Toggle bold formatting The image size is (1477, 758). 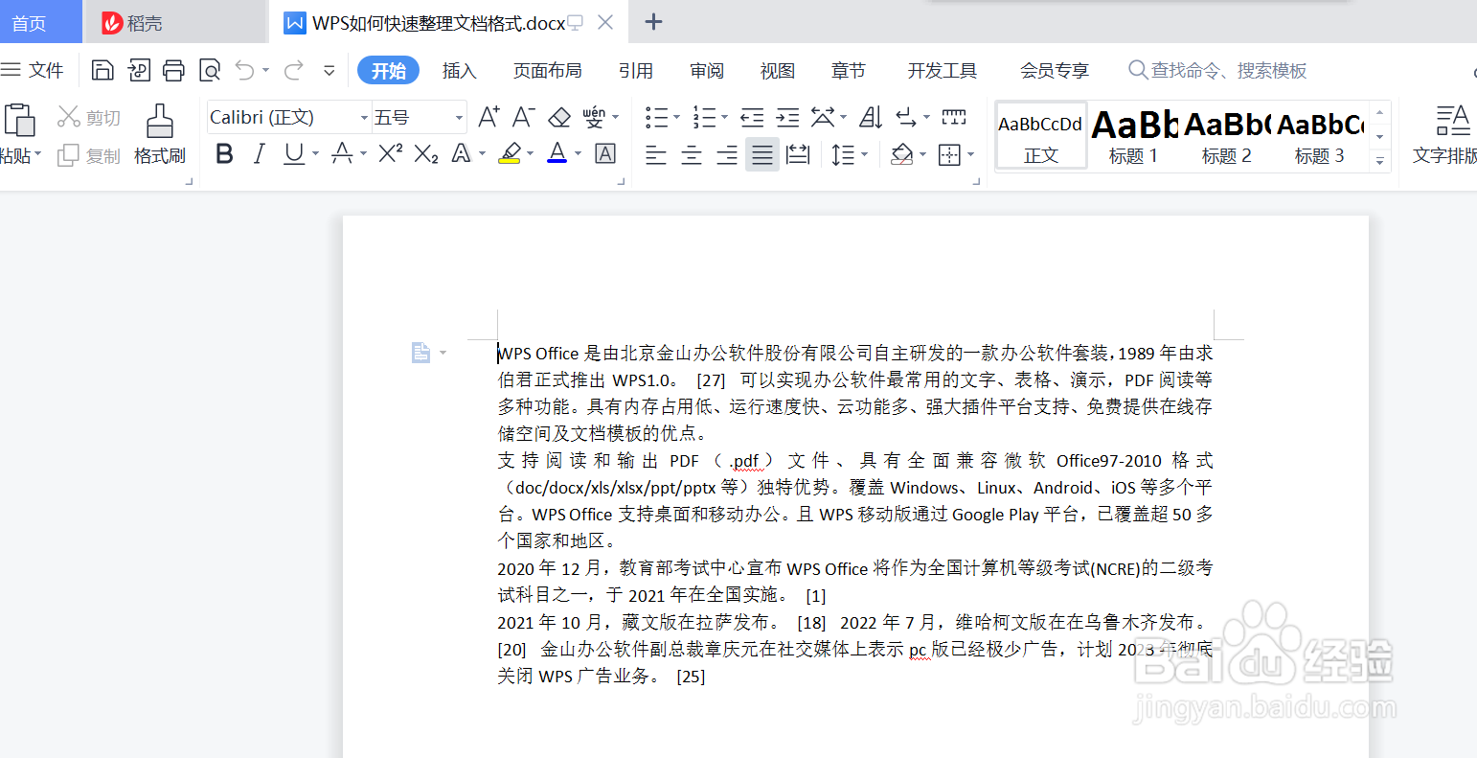tap(223, 153)
